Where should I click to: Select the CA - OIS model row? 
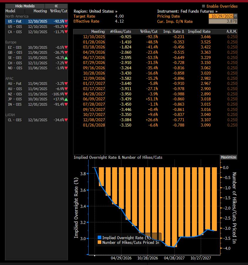[x=36, y=32]
